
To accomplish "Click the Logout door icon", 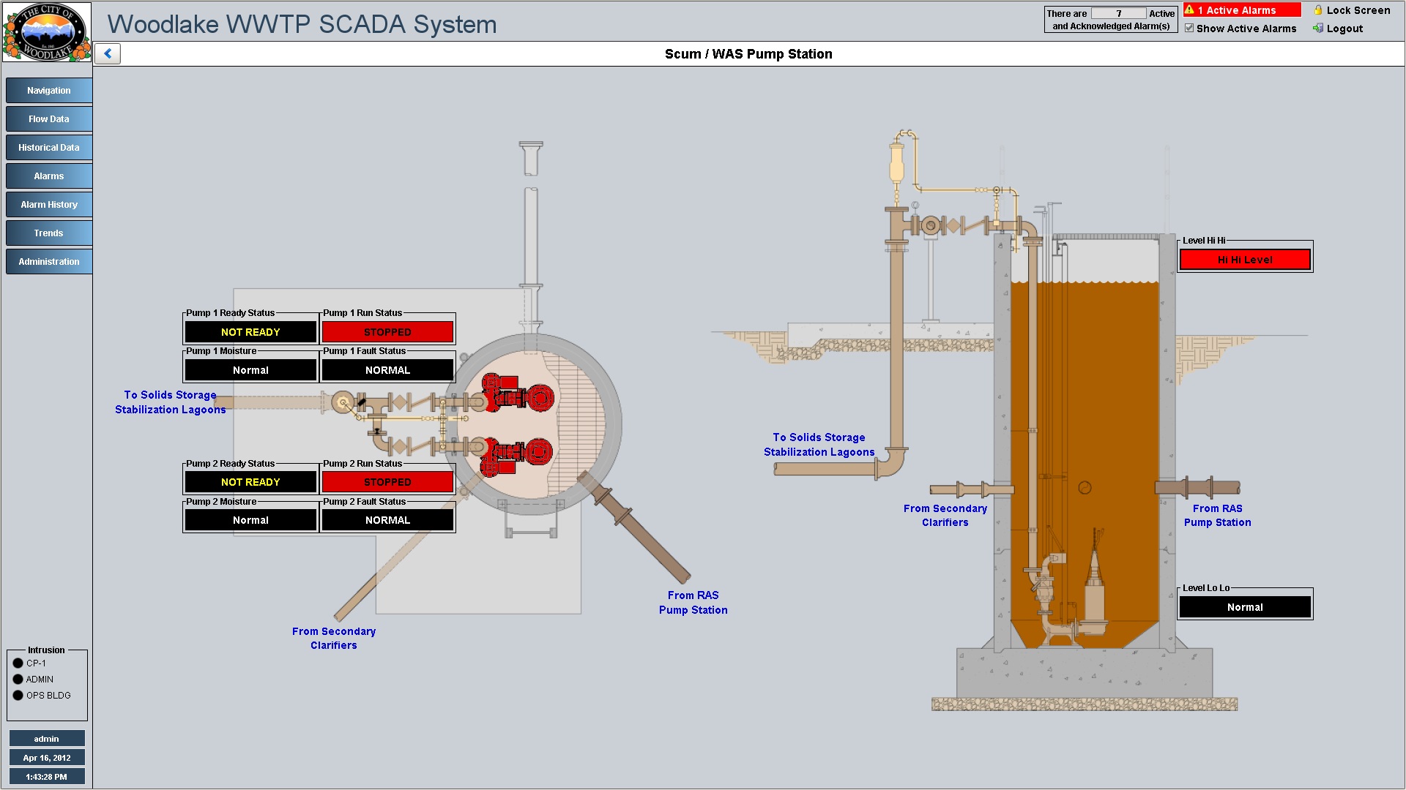I will coord(1318,29).
